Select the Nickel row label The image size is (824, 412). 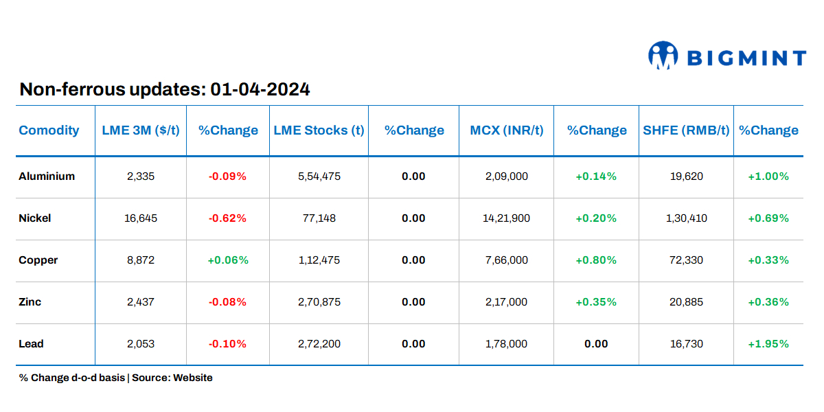35,218
